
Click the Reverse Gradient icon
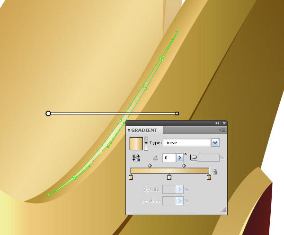tap(136, 158)
